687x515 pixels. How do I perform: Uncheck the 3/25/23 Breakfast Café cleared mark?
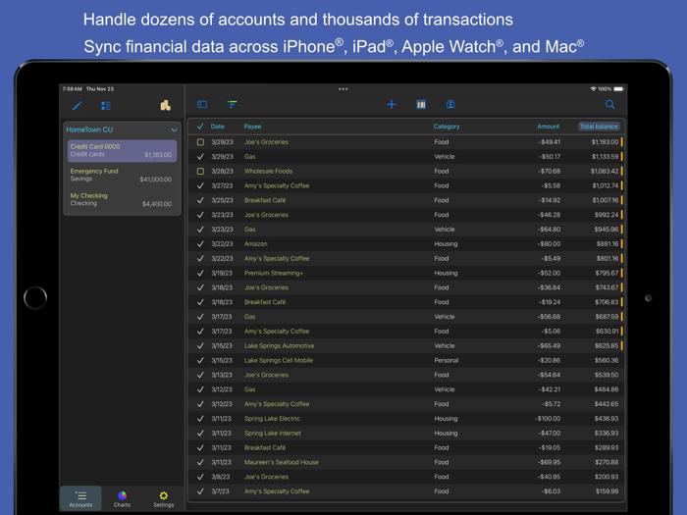point(200,200)
